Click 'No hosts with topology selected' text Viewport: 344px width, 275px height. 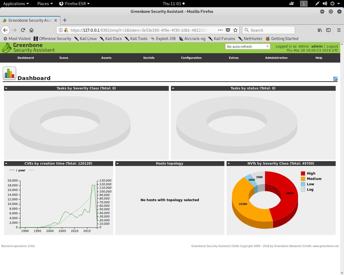point(170,200)
